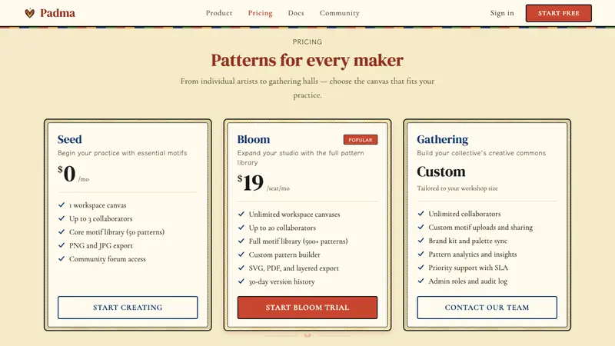This screenshot has width=615, height=346.
Task: Click the Gathering plan title
Action: tap(443, 139)
